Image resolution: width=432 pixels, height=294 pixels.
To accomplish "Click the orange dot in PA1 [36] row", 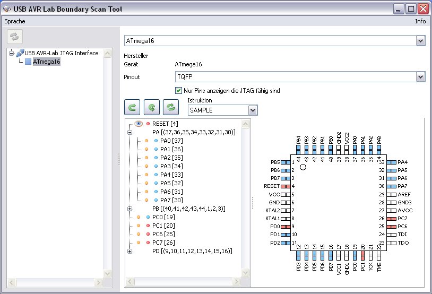I will (146, 149).
